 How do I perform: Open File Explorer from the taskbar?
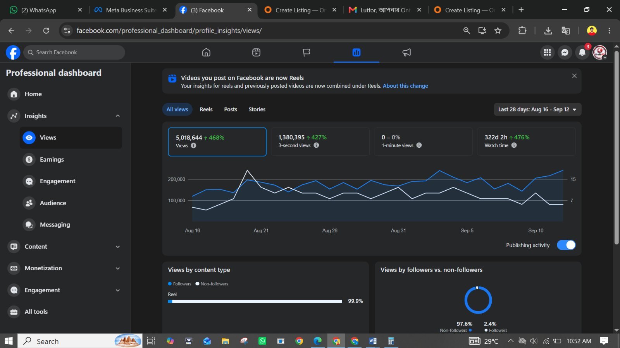pyautogui.click(x=225, y=341)
